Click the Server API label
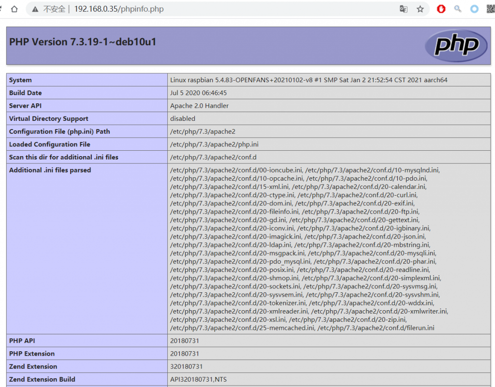 (x=25, y=106)
